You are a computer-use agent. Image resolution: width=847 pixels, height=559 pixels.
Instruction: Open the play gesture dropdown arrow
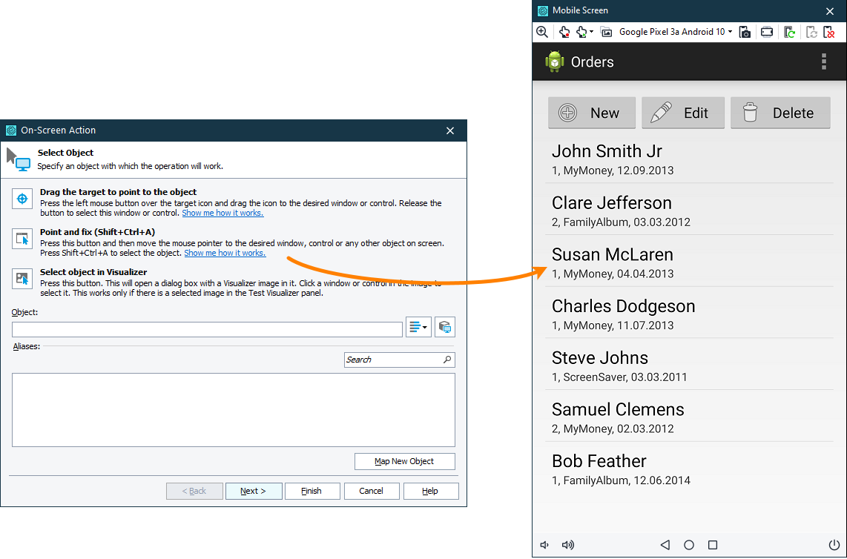pos(592,32)
